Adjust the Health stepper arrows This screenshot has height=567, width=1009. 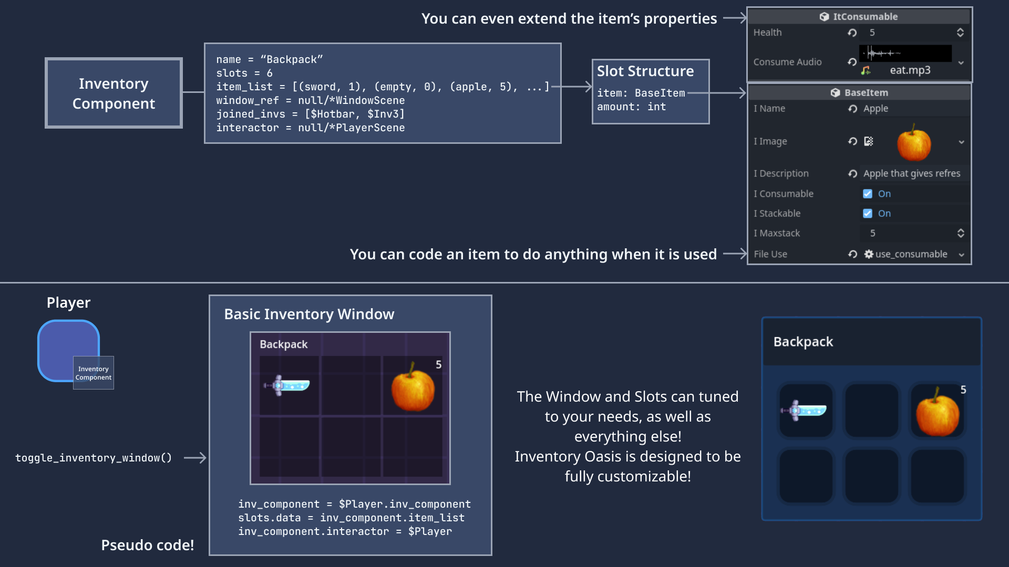point(960,33)
